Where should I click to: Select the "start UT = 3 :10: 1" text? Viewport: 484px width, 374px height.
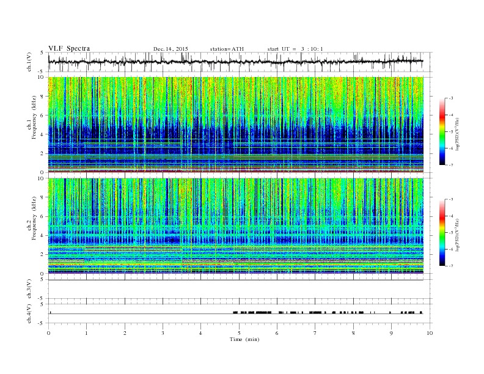tap(295, 49)
